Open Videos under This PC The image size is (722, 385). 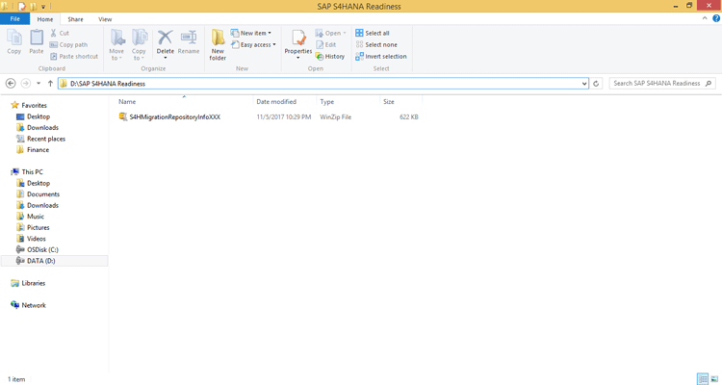(x=32, y=239)
